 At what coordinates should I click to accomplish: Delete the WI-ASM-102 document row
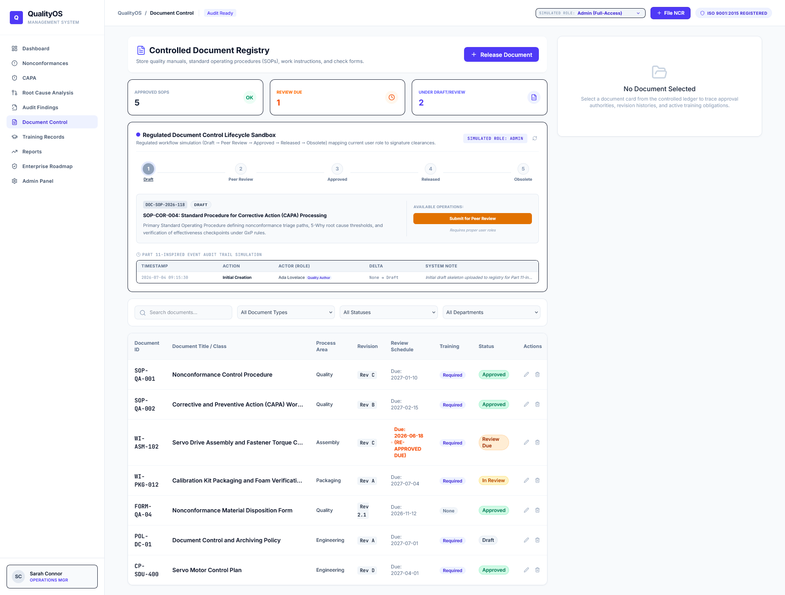(x=538, y=442)
